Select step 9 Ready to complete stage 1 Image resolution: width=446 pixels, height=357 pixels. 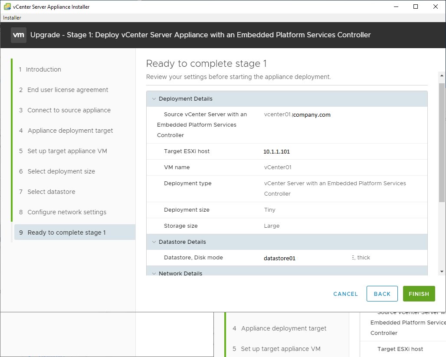click(75, 232)
